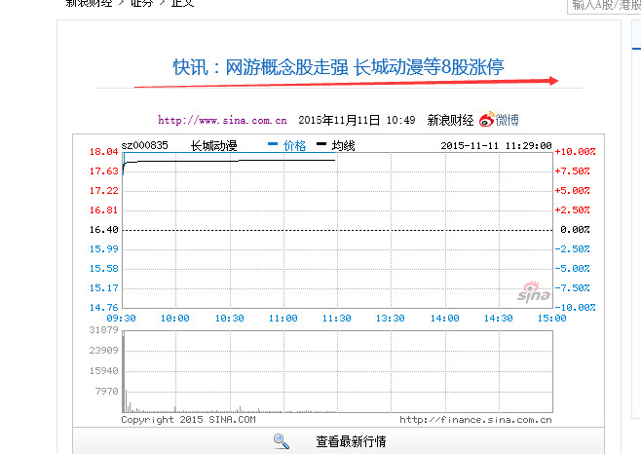Click the chart timestamp 2015-11-11 11:29:00
The width and height of the screenshot is (641, 454).
tap(496, 145)
